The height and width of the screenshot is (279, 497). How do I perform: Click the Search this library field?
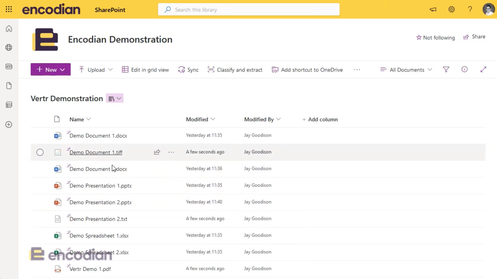coord(249,10)
